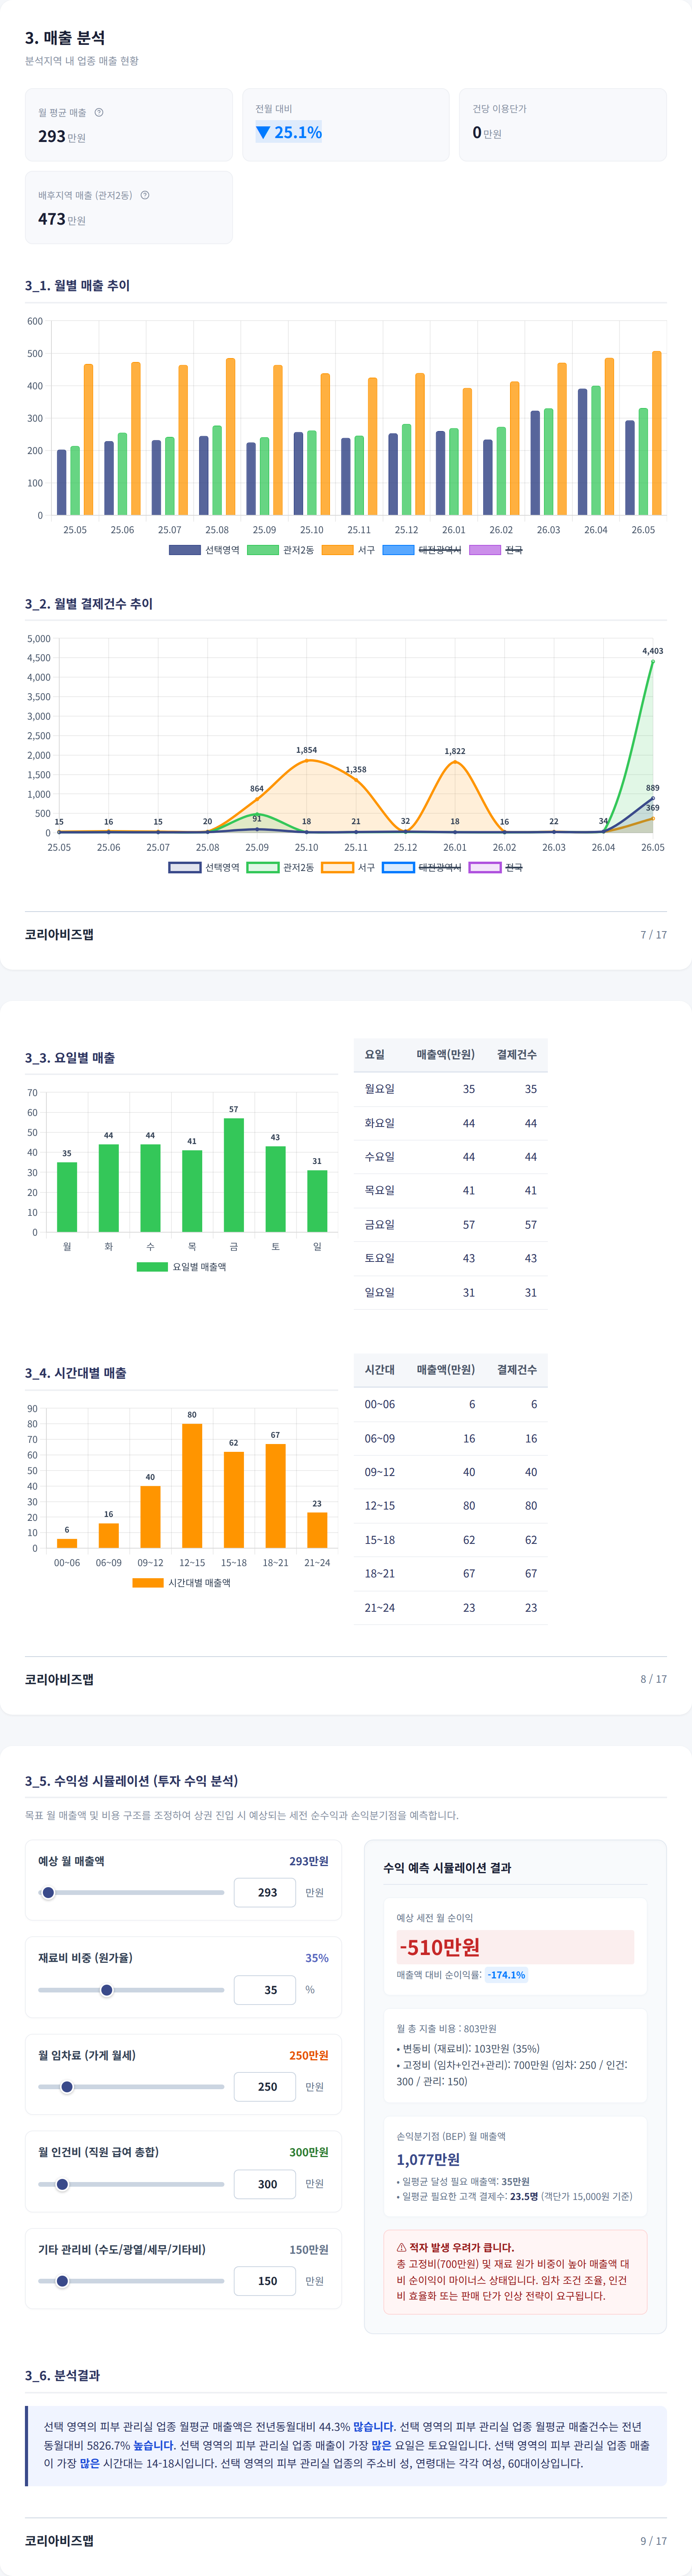Toggle the 요일별 매출액 legend item

click(x=182, y=1266)
